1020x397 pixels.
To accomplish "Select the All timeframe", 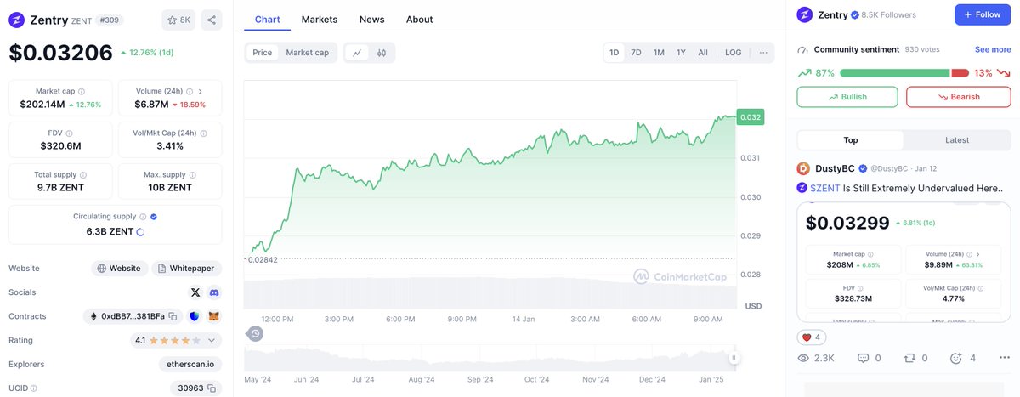I will 703,53.
